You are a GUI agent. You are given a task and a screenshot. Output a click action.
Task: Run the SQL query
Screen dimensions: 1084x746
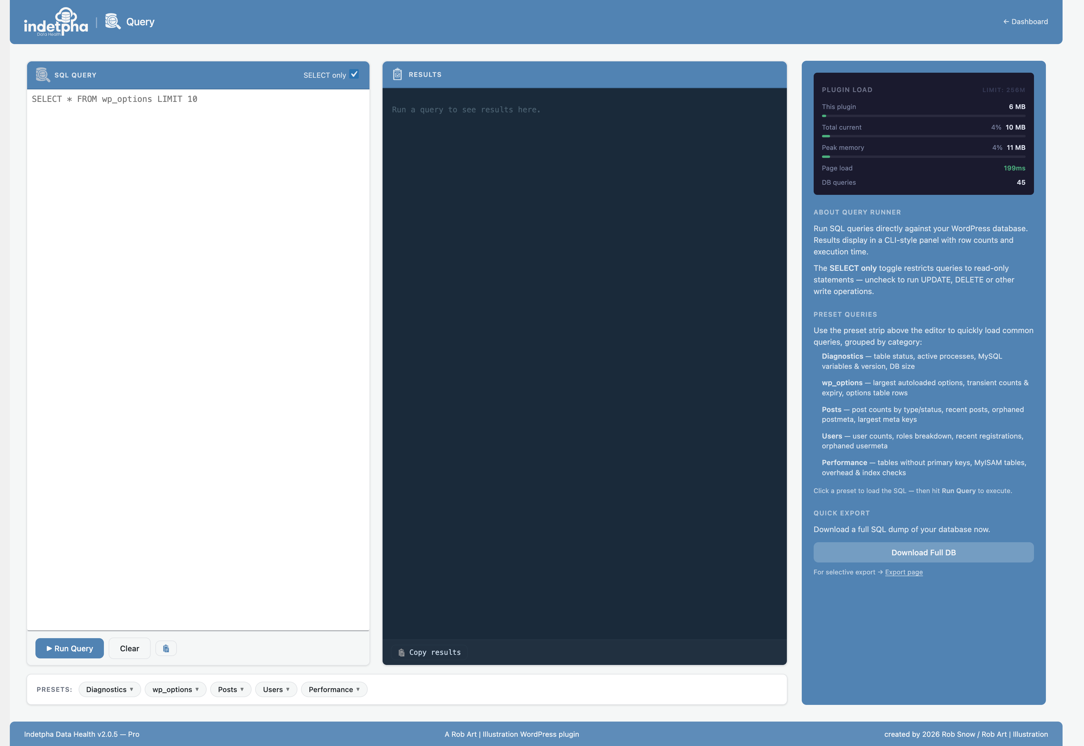[70, 648]
